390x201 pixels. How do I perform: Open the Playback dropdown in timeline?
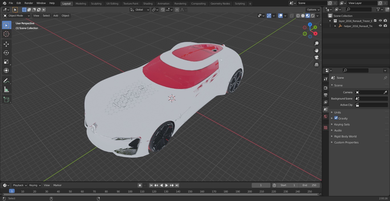20,185
